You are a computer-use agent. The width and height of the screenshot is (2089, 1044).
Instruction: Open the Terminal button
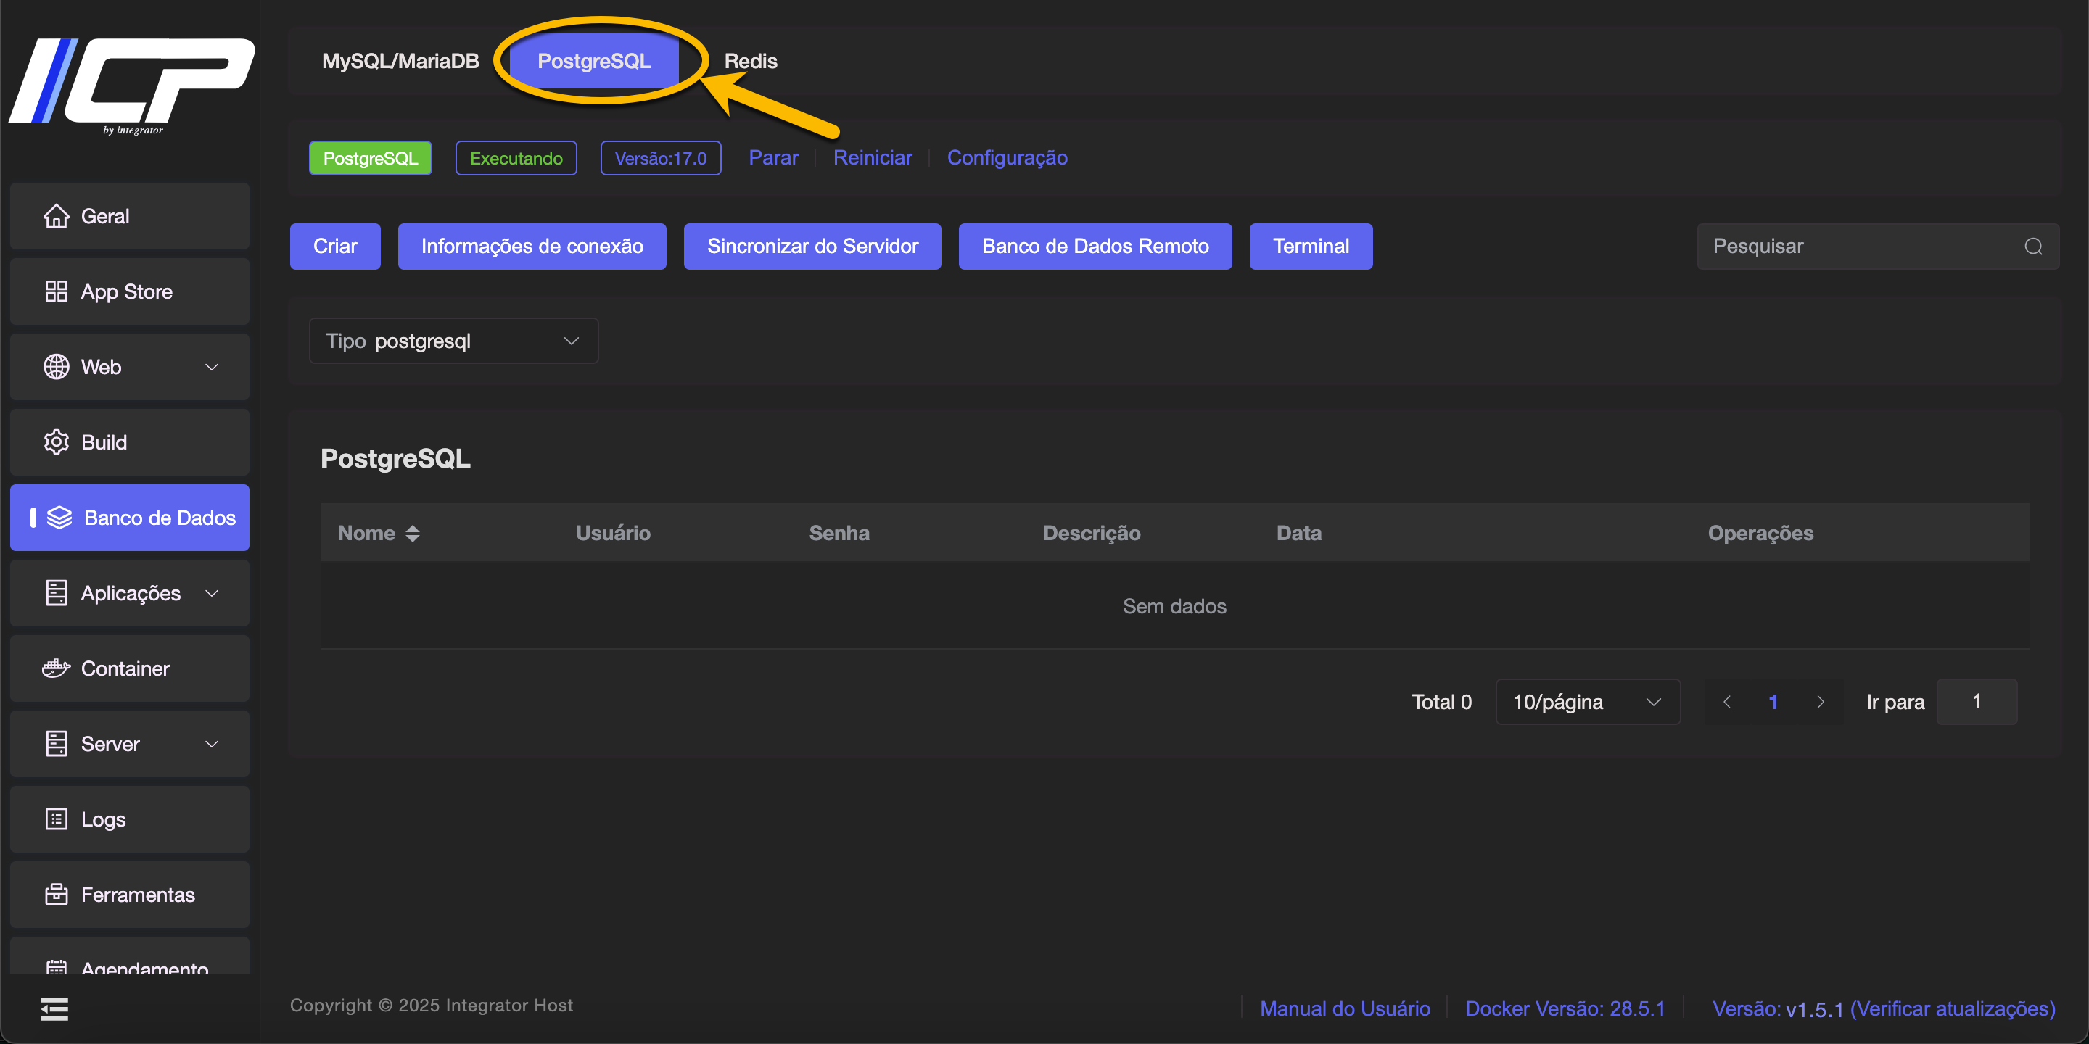[x=1310, y=246]
